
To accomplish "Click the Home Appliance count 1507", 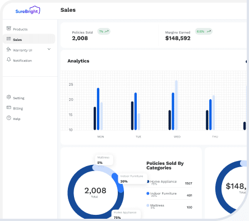I will pyautogui.click(x=188, y=183).
